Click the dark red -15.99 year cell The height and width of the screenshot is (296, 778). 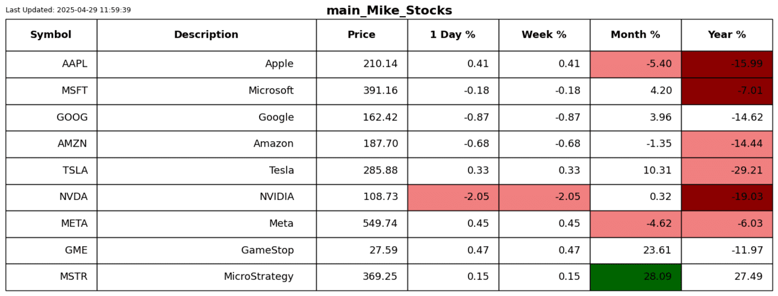[x=726, y=64]
